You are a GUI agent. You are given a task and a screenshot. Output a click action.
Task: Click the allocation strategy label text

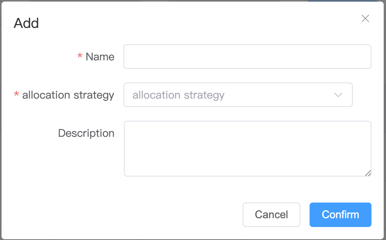click(68, 95)
